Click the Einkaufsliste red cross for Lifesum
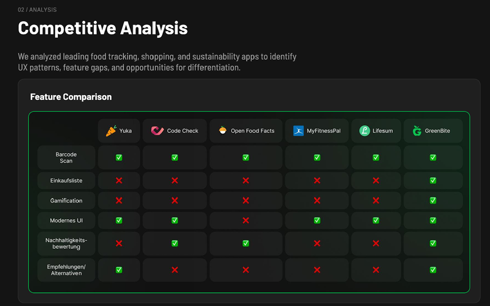The height and width of the screenshot is (306, 490). [376, 181]
